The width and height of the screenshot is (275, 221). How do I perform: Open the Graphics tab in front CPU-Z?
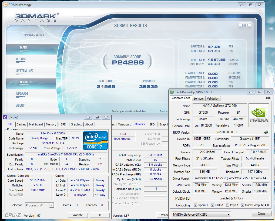pyautogui.click(x=76, y=124)
